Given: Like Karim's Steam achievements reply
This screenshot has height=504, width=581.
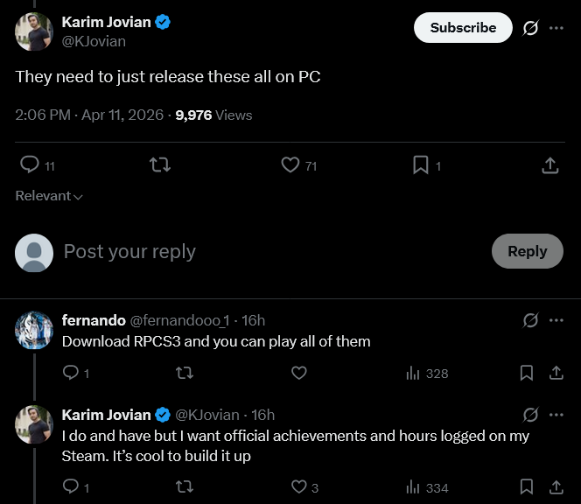Looking at the screenshot, I should (x=298, y=487).
